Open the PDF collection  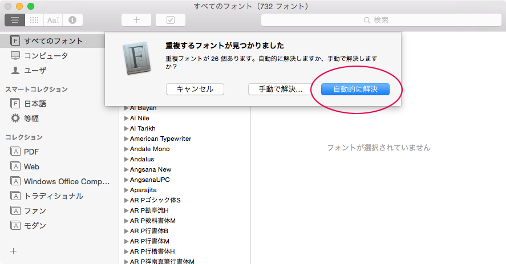coord(31,152)
